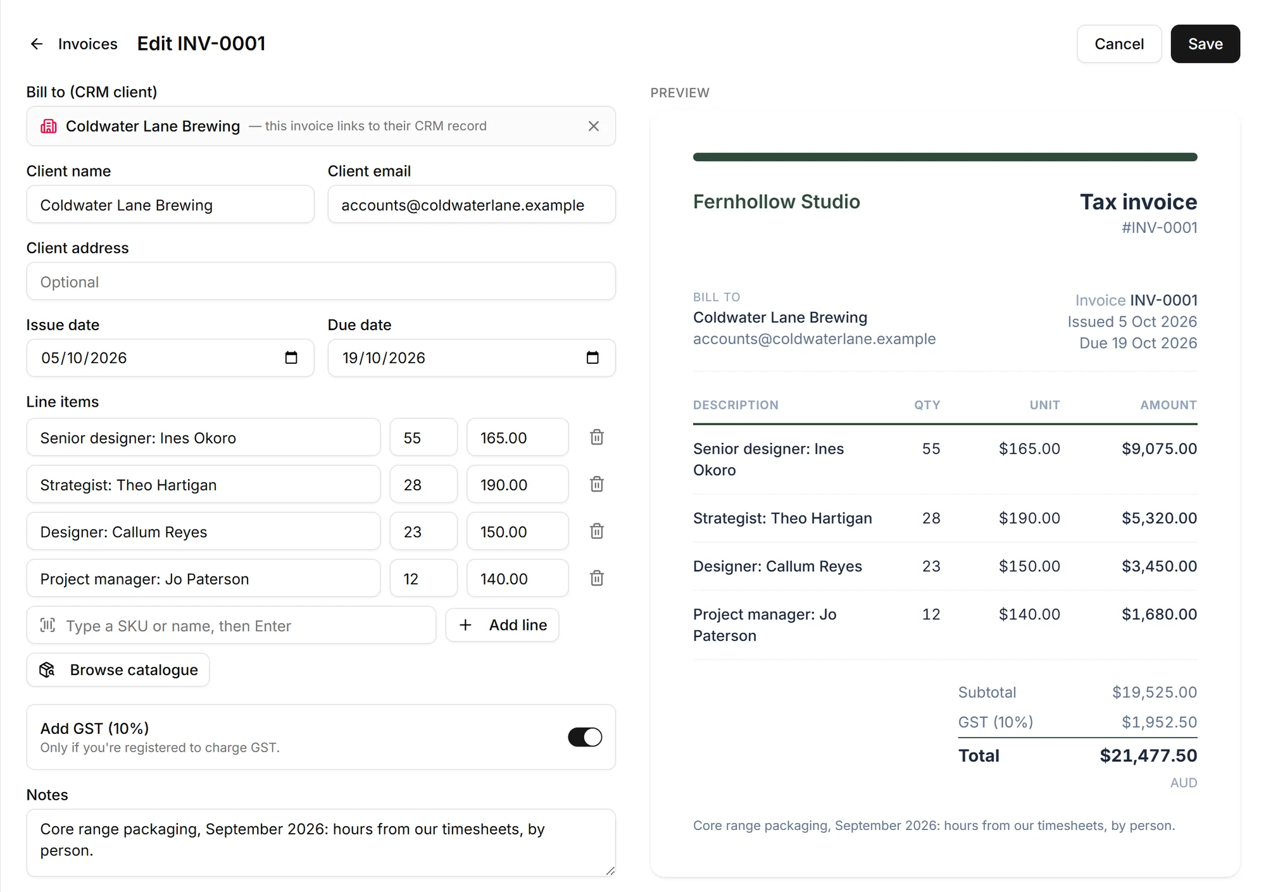Click into the Notes text area
The image size is (1266, 892).
321,843
